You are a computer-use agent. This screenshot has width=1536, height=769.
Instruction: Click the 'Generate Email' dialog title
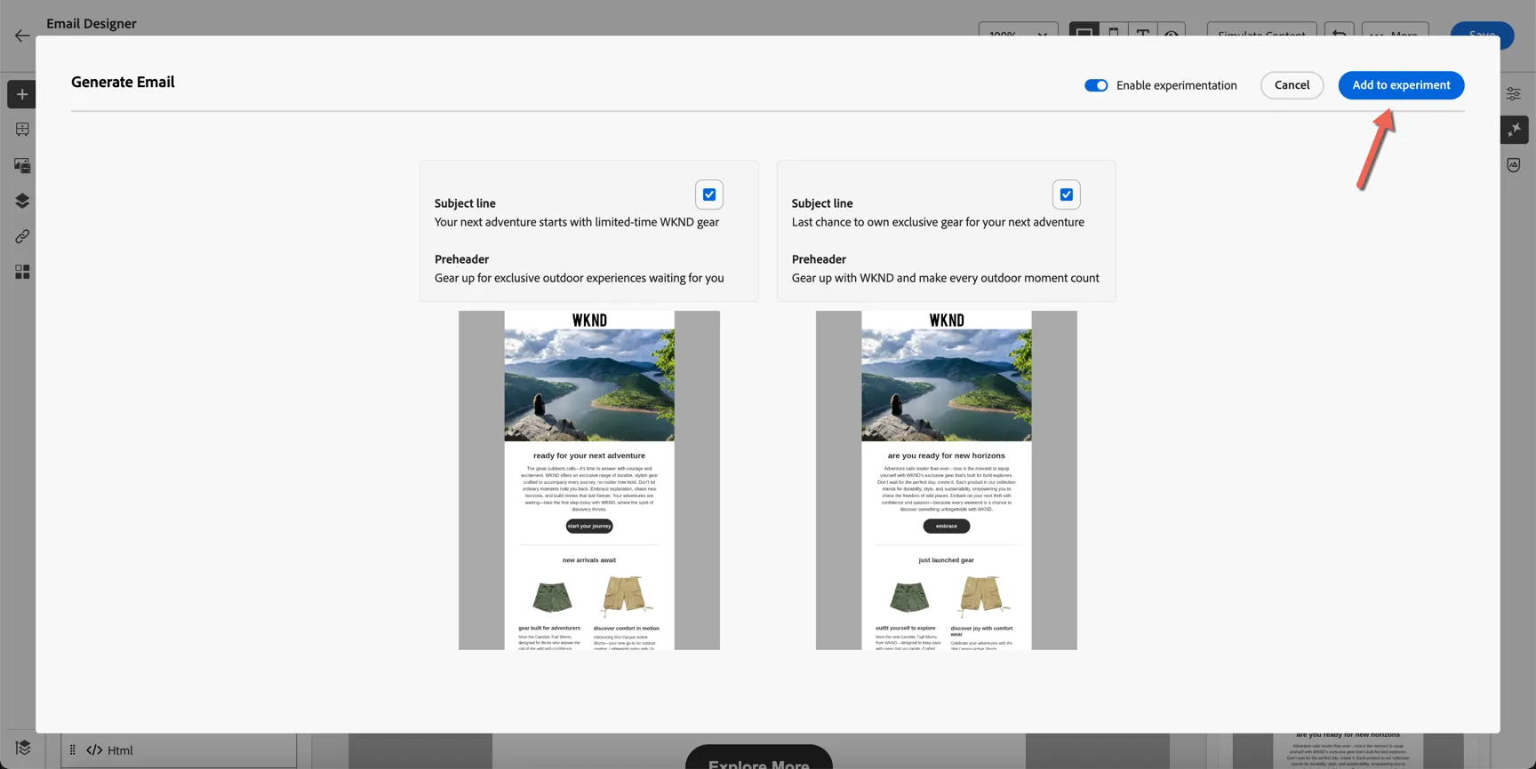[x=123, y=82]
